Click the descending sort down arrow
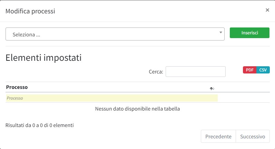Screen dimensions: 275x149 click(214, 89)
